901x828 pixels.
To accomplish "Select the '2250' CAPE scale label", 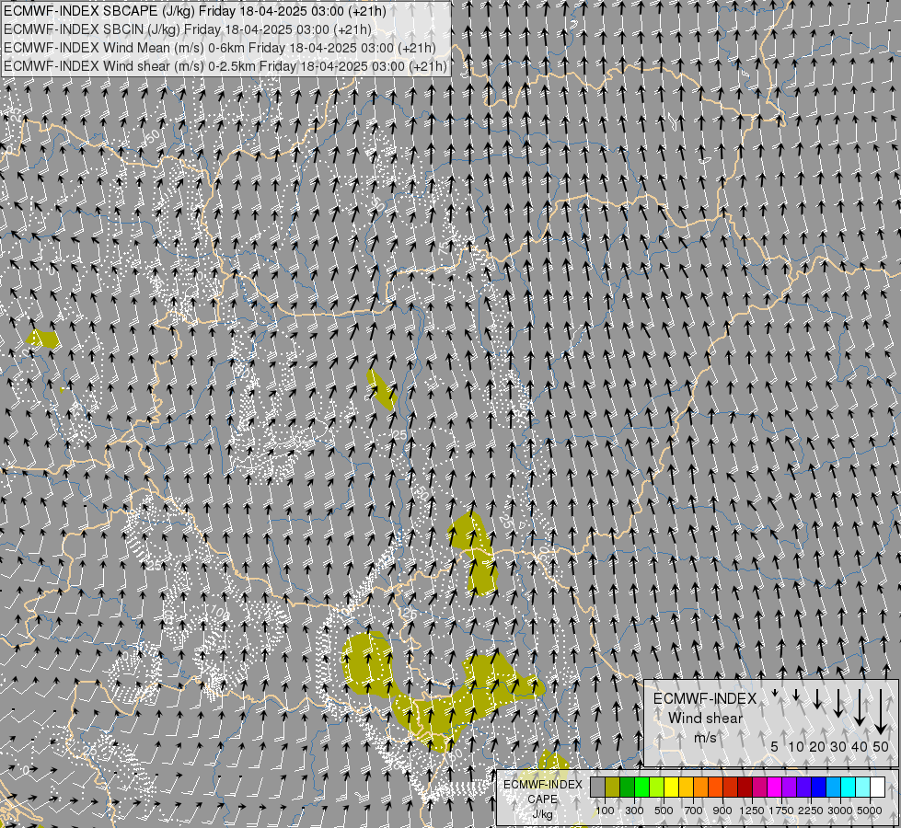I will pos(812,811).
